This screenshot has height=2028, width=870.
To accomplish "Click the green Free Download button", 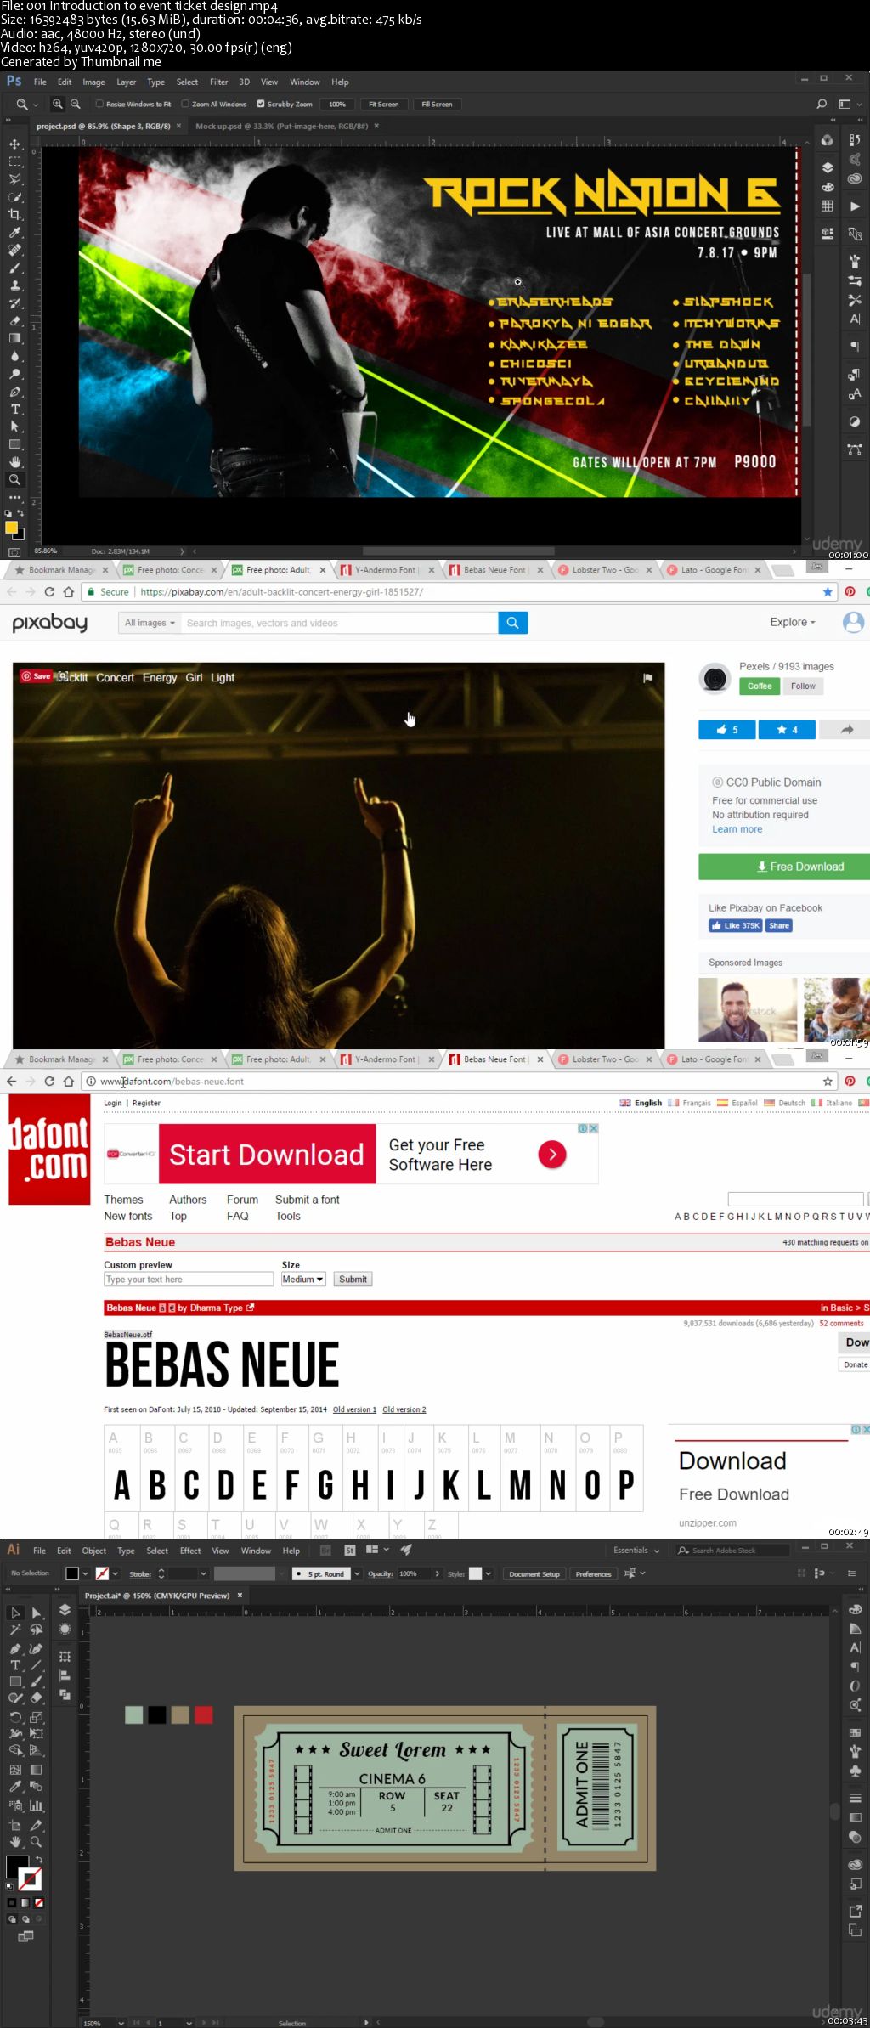I will tap(783, 867).
